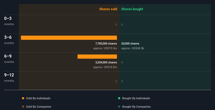Click the orange dot beside Sold By Individuals
This screenshot has width=215, height=110.
(x=23, y=98)
